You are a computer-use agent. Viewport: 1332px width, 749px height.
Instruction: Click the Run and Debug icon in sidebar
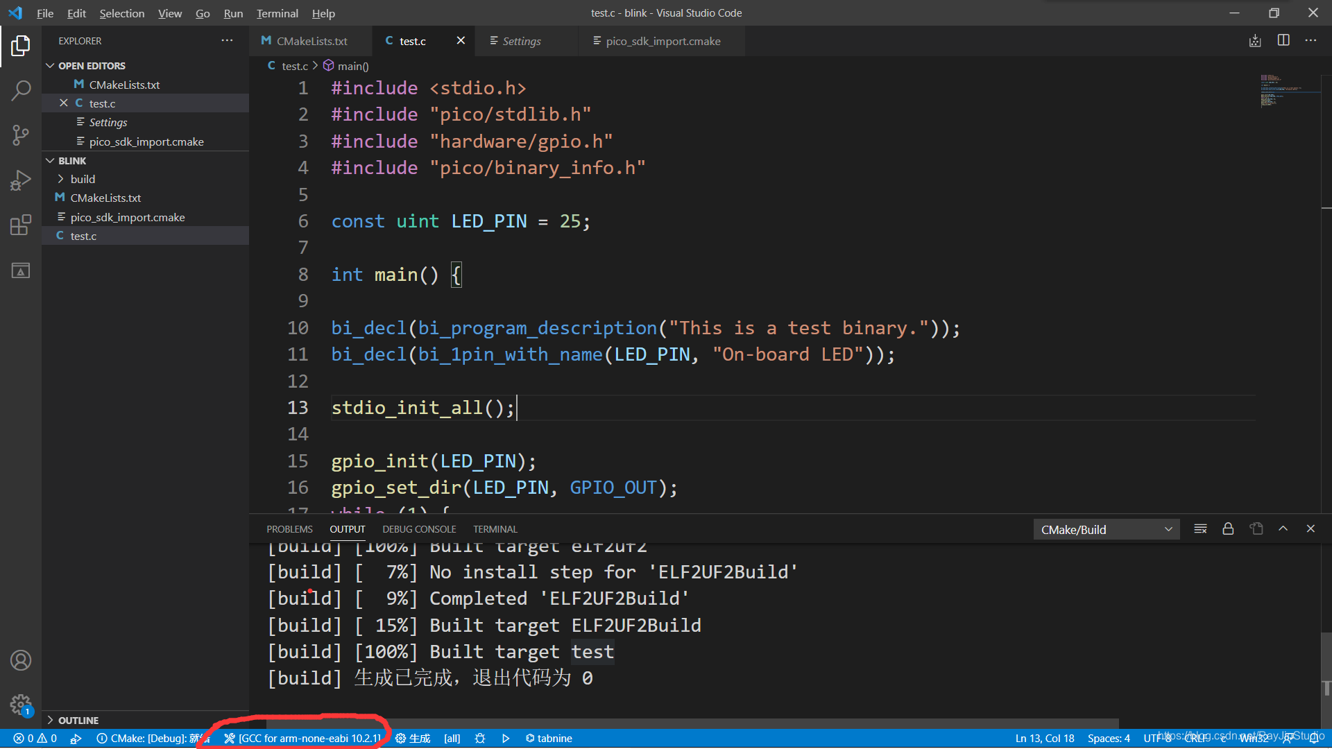(x=20, y=180)
